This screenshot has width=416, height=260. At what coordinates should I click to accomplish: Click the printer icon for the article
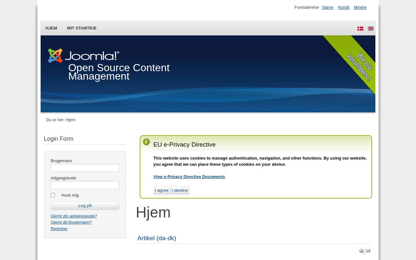(x=361, y=251)
